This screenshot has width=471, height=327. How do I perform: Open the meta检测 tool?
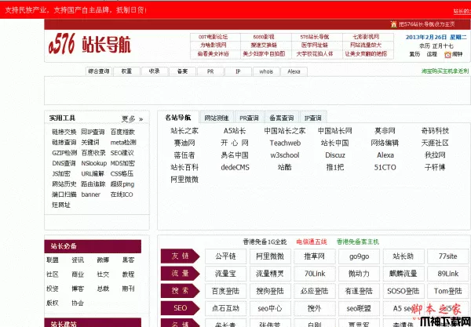(123, 142)
